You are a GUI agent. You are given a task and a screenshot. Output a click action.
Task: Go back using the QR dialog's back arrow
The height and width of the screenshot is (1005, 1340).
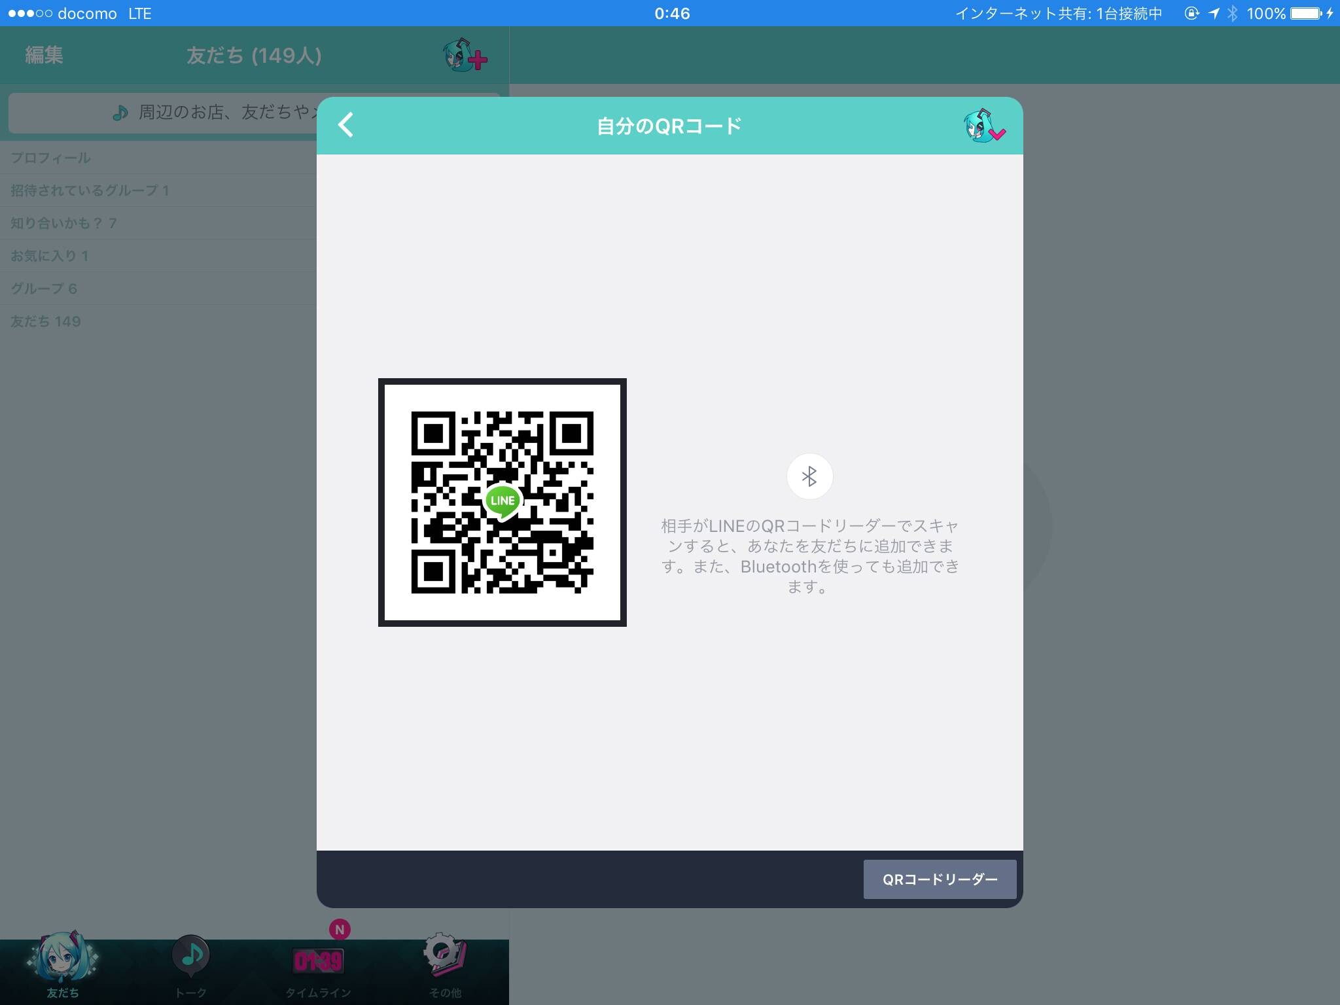[x=346, y=124]
